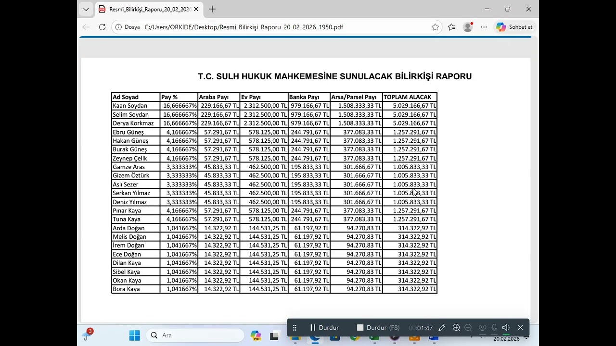This screenshot has height=346, width=616.
Task: Open Task View on the taskbar
Action: click(274, 336)
